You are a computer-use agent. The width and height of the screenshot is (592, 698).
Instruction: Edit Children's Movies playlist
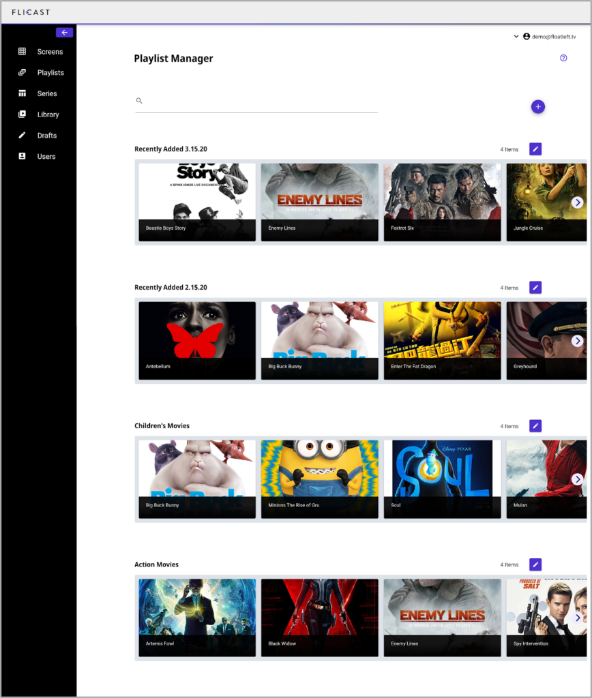[x=535, y=426]
